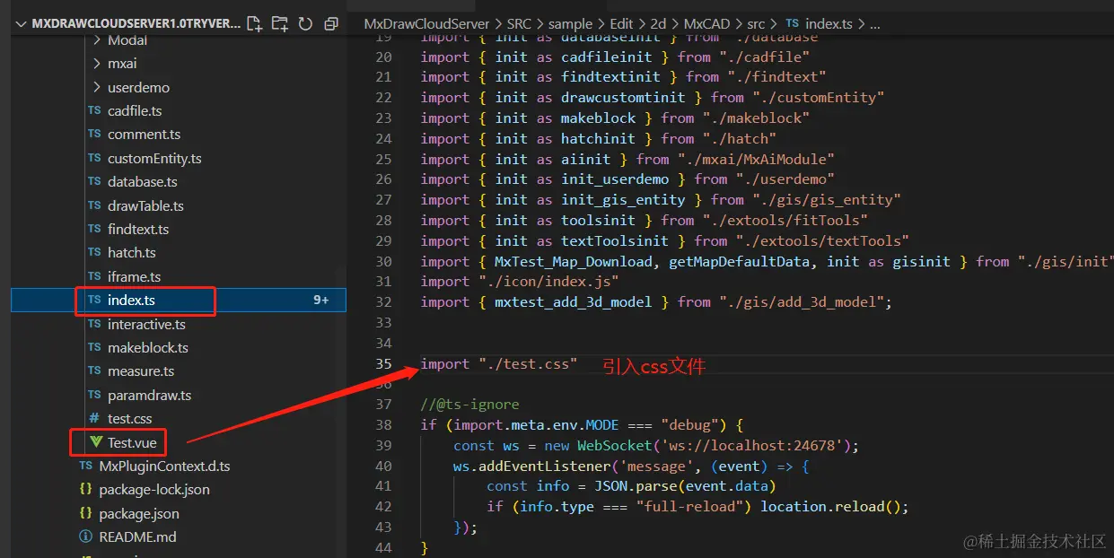Open README.md file
Screen dimensions: 1114x558
click(x=137, y=537)
